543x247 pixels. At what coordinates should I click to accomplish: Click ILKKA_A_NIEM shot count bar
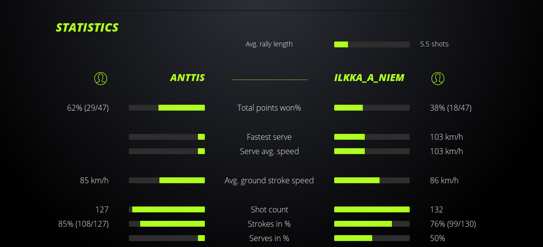pyautogui.click(x=372, y=209)
